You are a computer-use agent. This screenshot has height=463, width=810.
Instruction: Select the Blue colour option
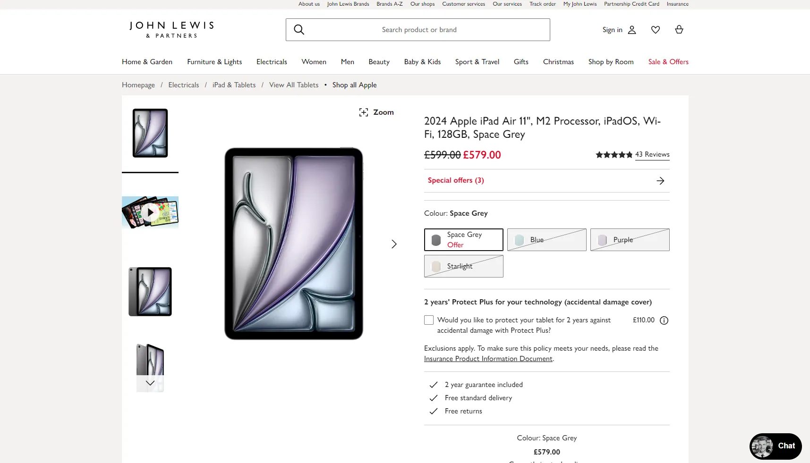click(546, 240)
